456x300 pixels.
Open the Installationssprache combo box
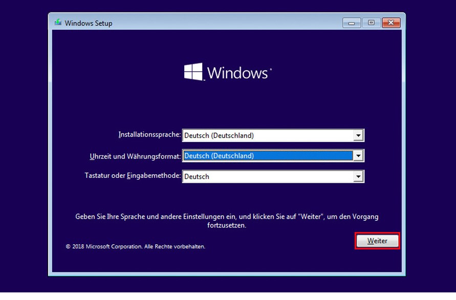273,135
